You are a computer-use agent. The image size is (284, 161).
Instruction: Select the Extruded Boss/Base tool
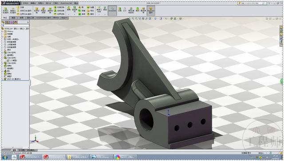coord(5,10)
